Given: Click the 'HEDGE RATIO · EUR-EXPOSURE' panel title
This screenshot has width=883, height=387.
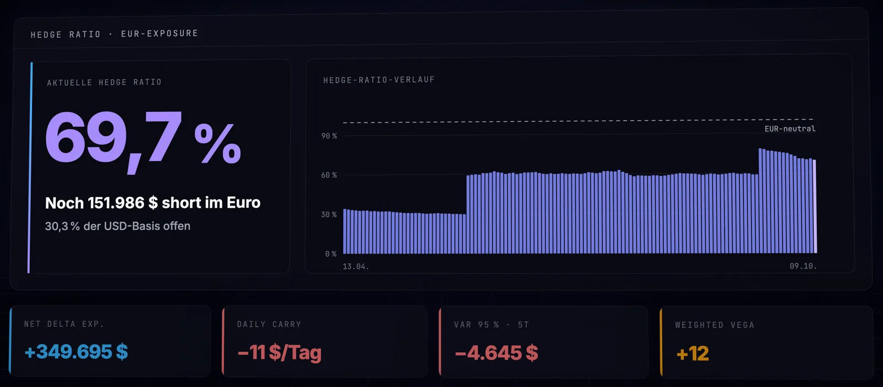Looking at the screenshot, I should pos(114,34).
